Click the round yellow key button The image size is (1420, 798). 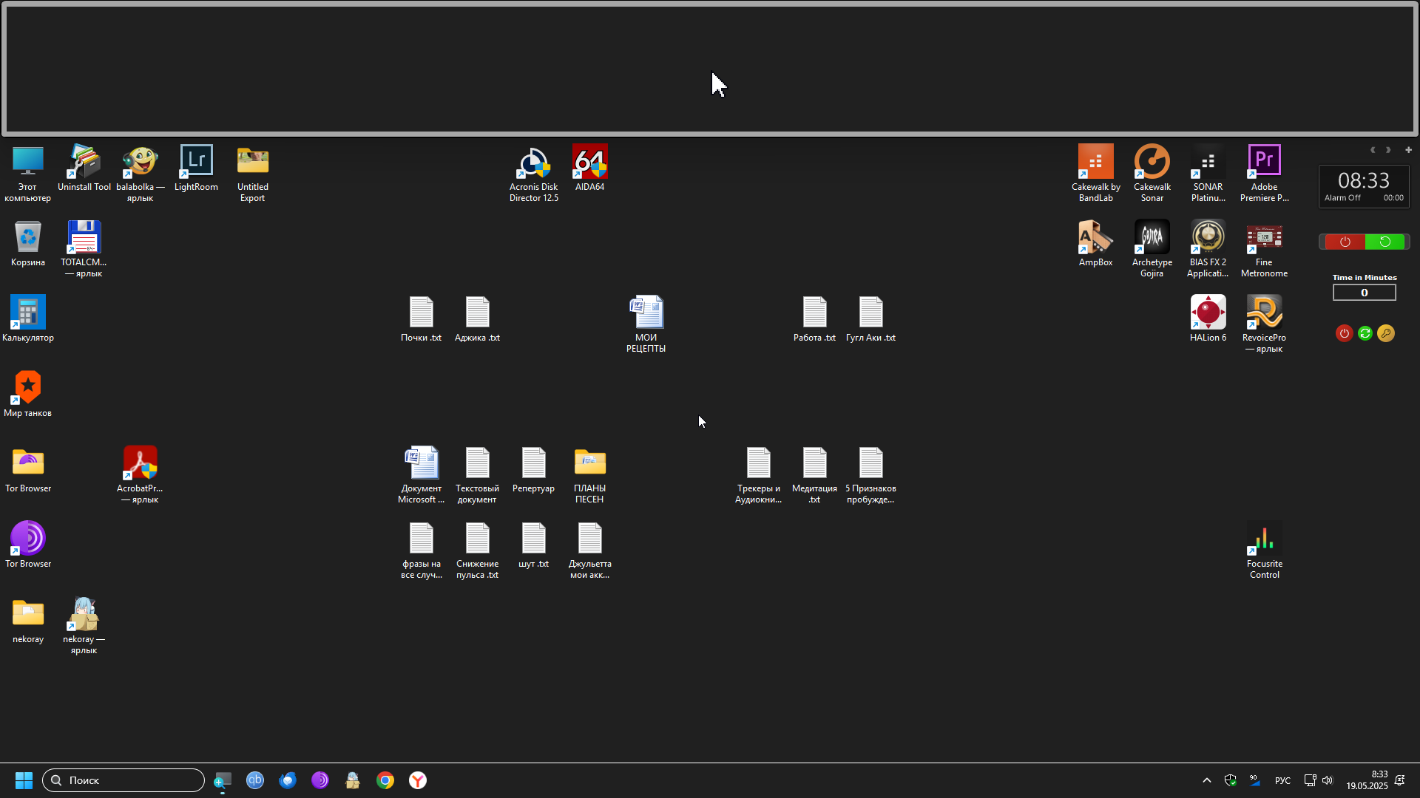point(1386,333)
